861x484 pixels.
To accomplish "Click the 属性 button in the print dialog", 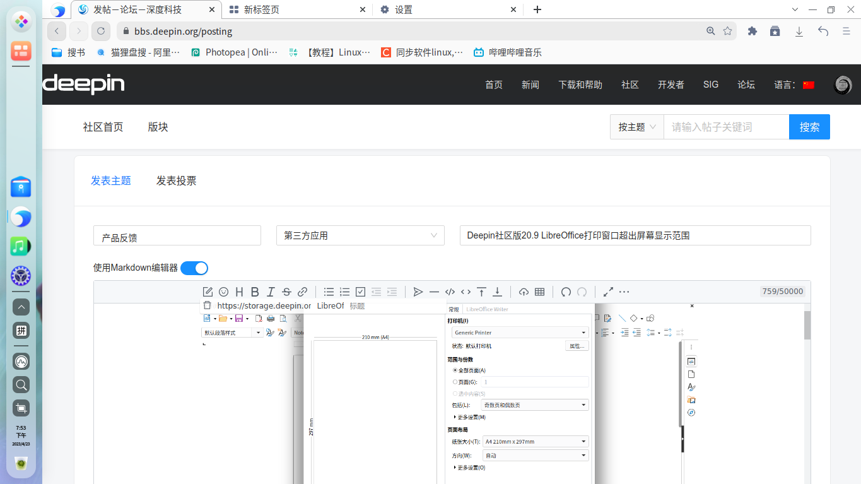I will click(x=577, y=345).
